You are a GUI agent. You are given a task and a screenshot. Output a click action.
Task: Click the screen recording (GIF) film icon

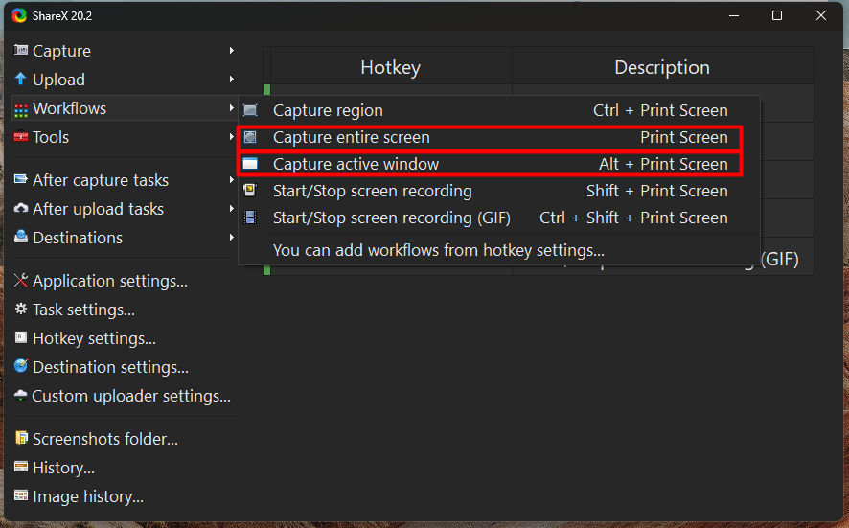(250, 218)
